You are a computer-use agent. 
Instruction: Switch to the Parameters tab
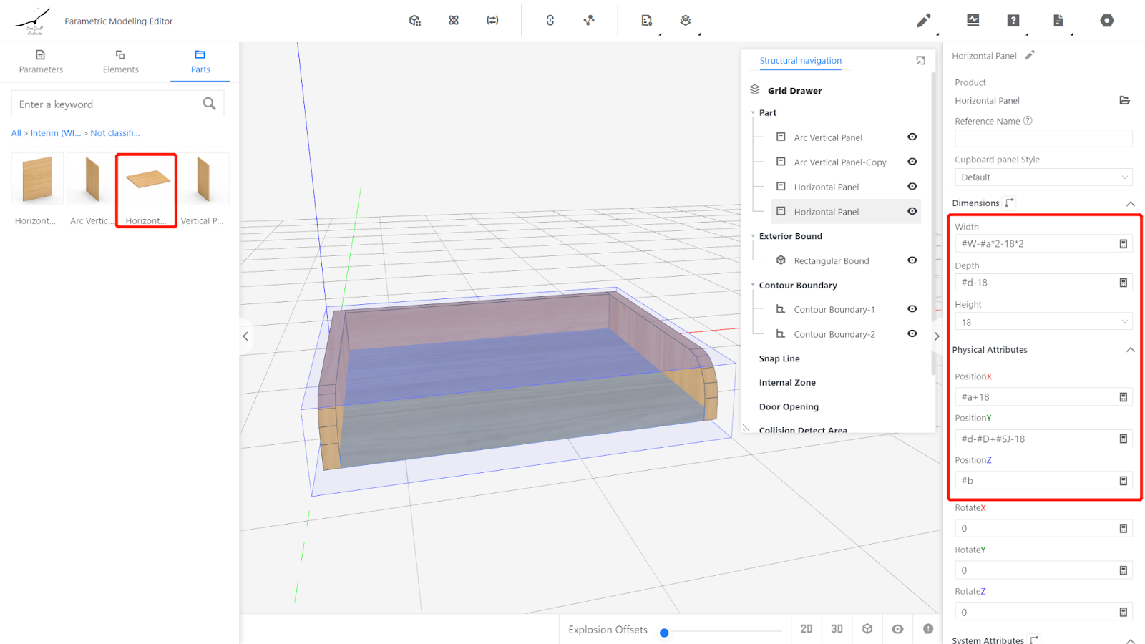[41, 62]
